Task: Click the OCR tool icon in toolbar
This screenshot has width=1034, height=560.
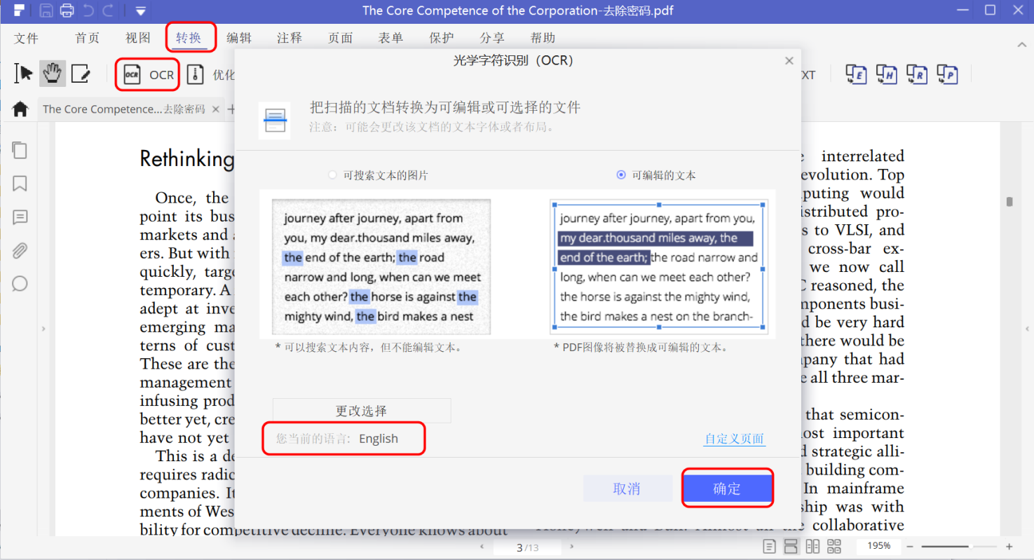Action: (x=132, y=75)
